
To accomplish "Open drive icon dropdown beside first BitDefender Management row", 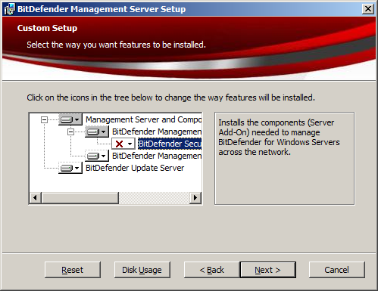I will click(x=97, y=132).
